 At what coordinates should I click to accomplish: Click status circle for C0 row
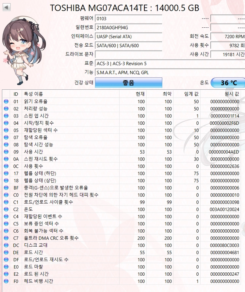[6, 195]
